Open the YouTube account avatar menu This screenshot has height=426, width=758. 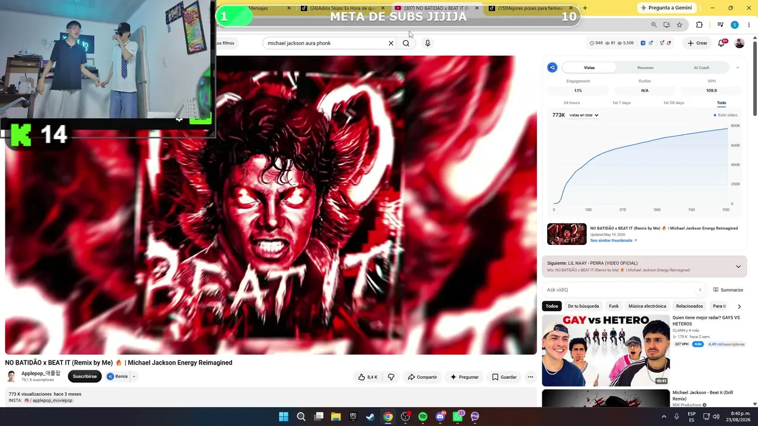pyautogui.click(x=739, y=43)
